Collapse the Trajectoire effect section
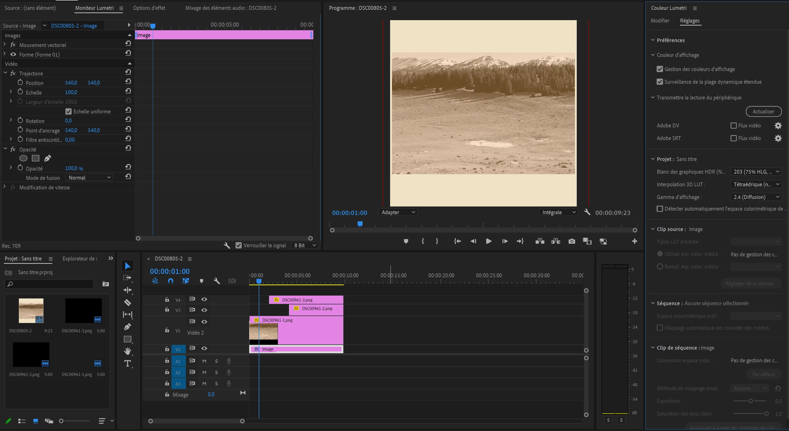This screenshot has width=789, height=431. tap(5, 73)
